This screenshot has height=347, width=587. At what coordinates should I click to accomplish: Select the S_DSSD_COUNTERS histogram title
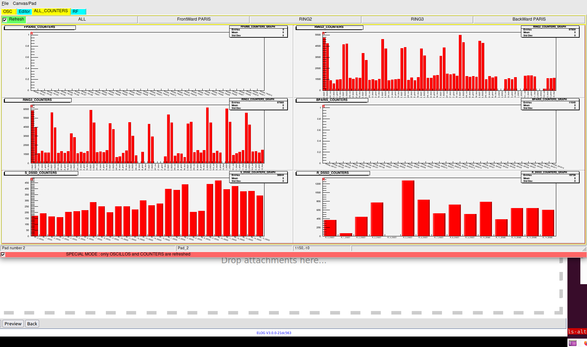[x=41, y=173]
